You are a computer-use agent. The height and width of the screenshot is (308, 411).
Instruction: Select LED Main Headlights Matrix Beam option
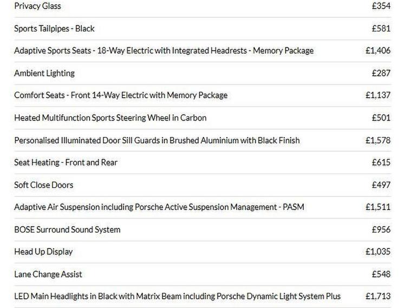pos(177,296)
